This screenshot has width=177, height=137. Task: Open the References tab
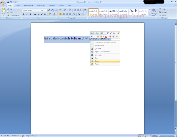click(41, 6)
